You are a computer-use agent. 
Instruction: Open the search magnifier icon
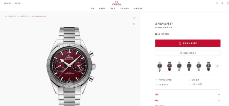coord(217,3)
